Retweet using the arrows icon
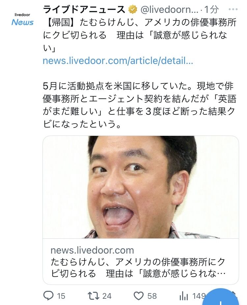The height and width of the screenshot is (305, 247). pyautogui.click(x=94, y=296)
